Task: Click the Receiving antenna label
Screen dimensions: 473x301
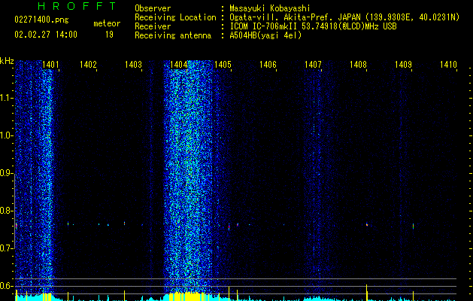Action: click(173, 35)
